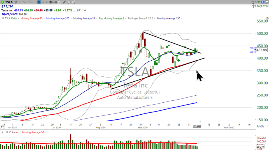Switch to the Weekly 'W' timeframe
Image resolution: width=269 pixels, height=151 pixels.
[x=43, y=2]
